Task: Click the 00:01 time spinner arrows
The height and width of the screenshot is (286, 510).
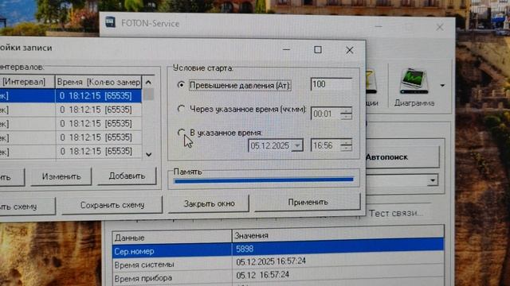Action: click(x=346, y=114)
